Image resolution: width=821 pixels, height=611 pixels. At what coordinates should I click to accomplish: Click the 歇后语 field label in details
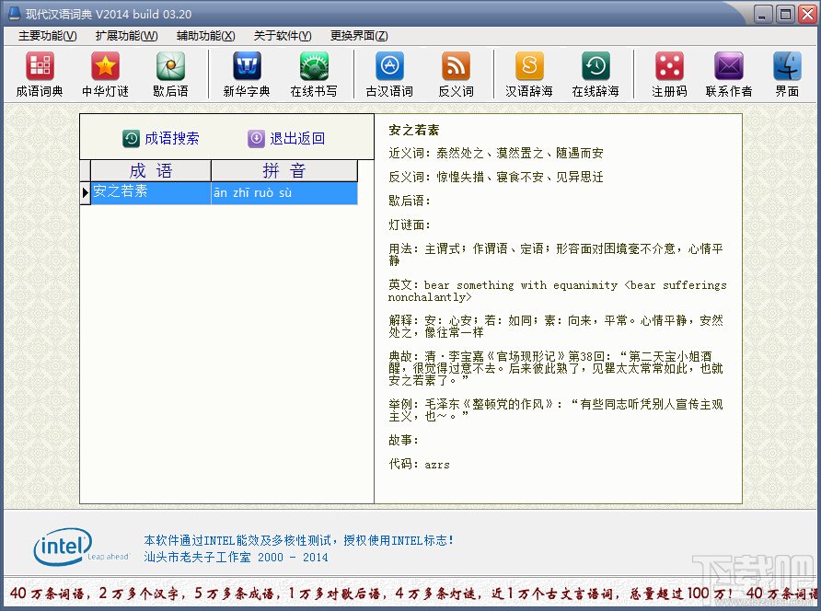[x=410, y=201]
